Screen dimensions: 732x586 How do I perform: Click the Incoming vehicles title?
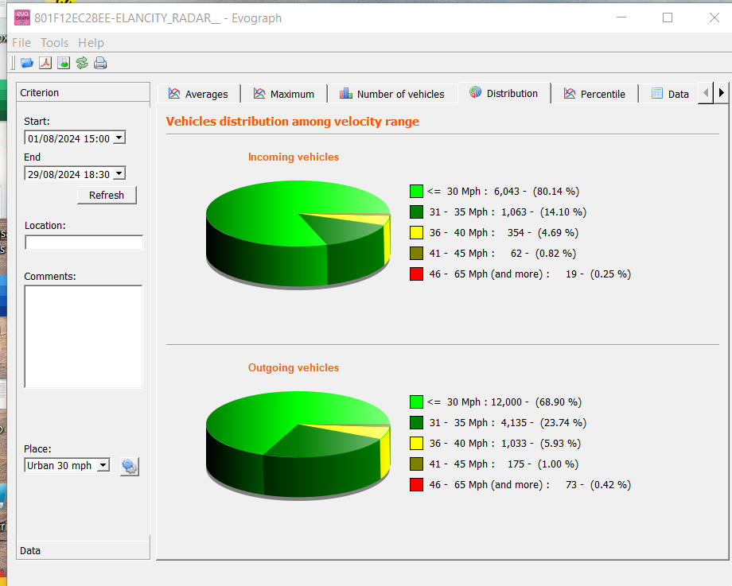pos(293,157)
